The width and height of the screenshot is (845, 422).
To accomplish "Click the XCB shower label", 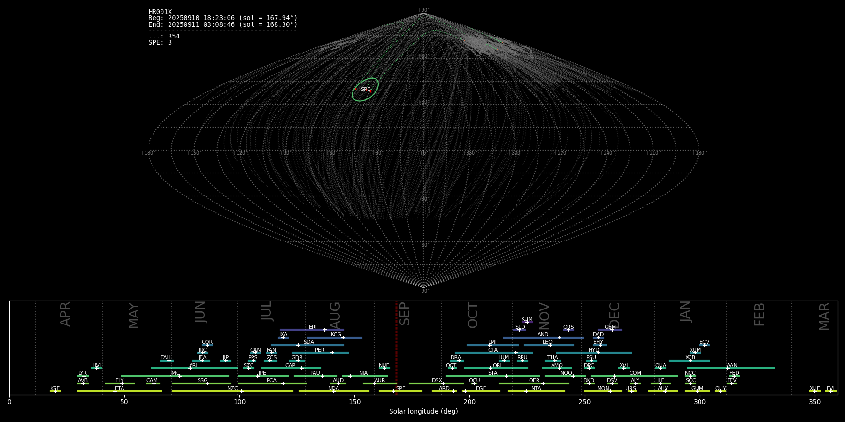I will (x=690, y=358).
